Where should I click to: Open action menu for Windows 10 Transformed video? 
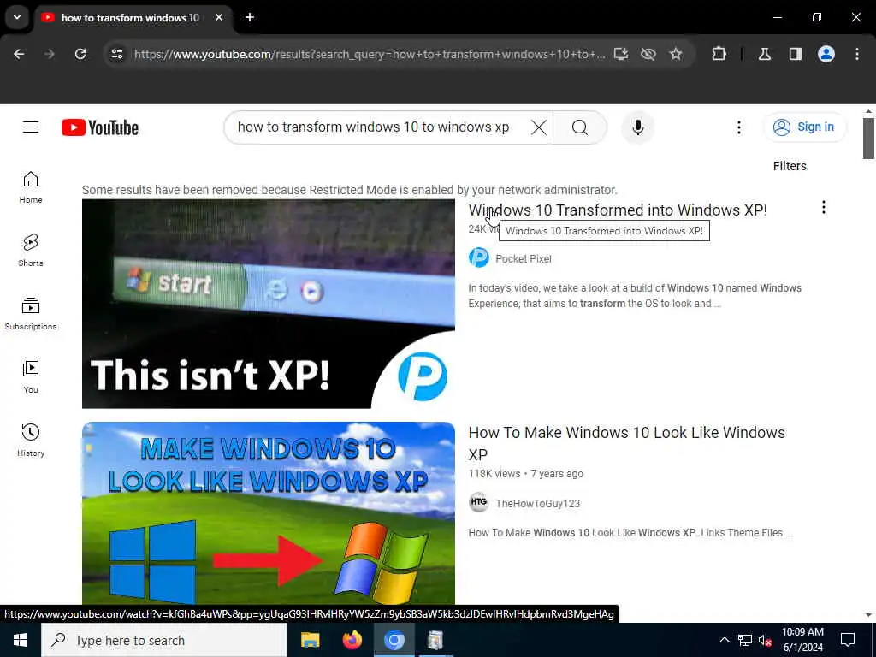[824, 208]
